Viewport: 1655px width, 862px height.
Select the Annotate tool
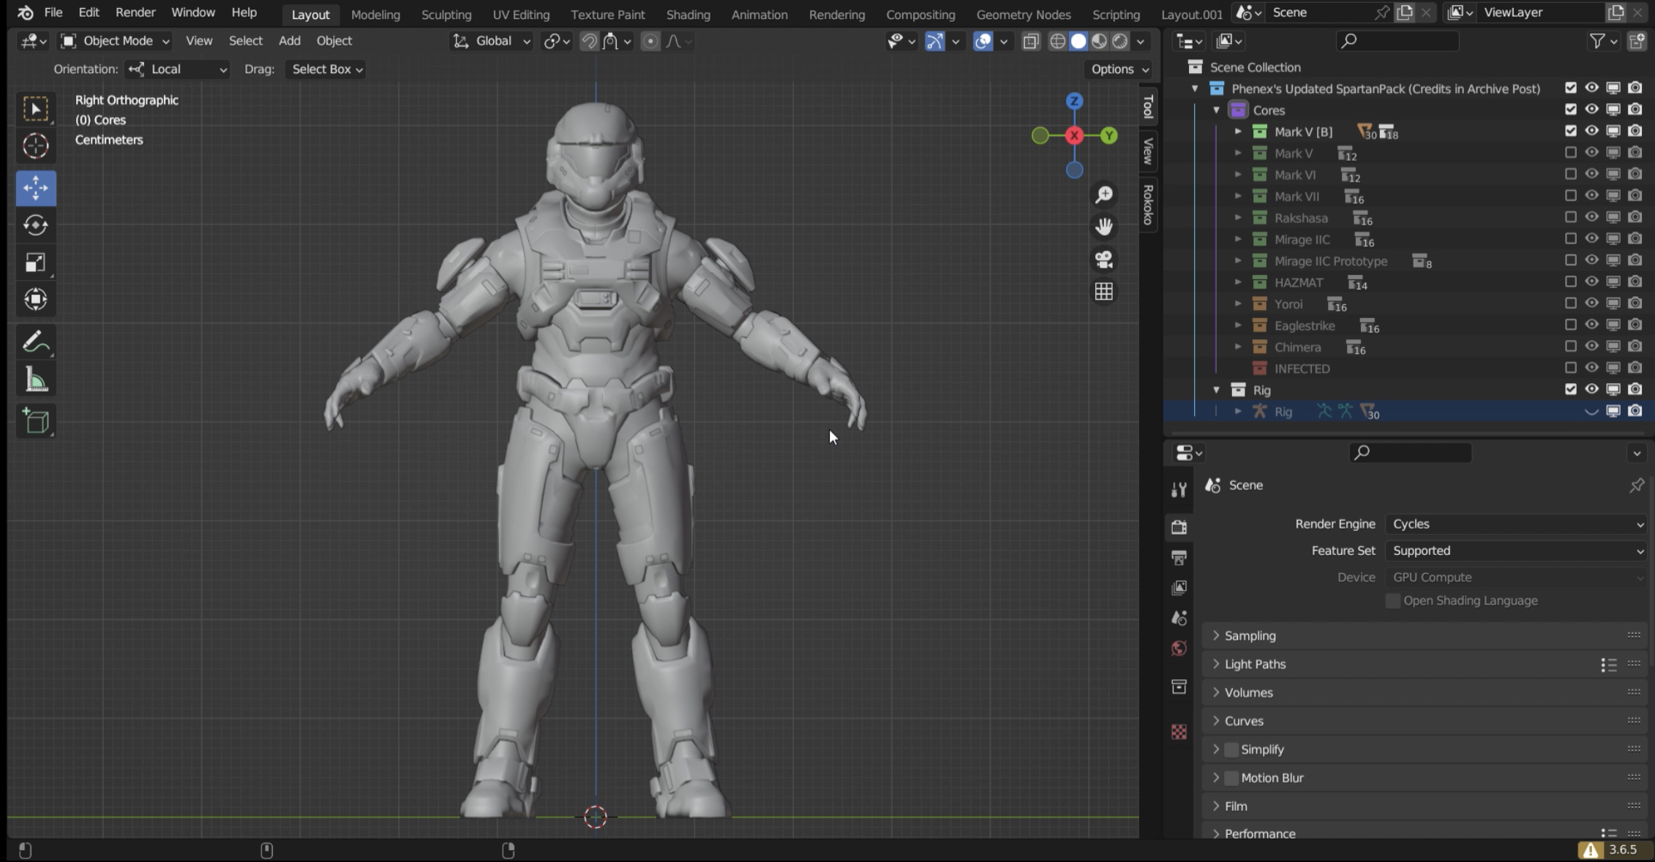[x=35, y=342]
